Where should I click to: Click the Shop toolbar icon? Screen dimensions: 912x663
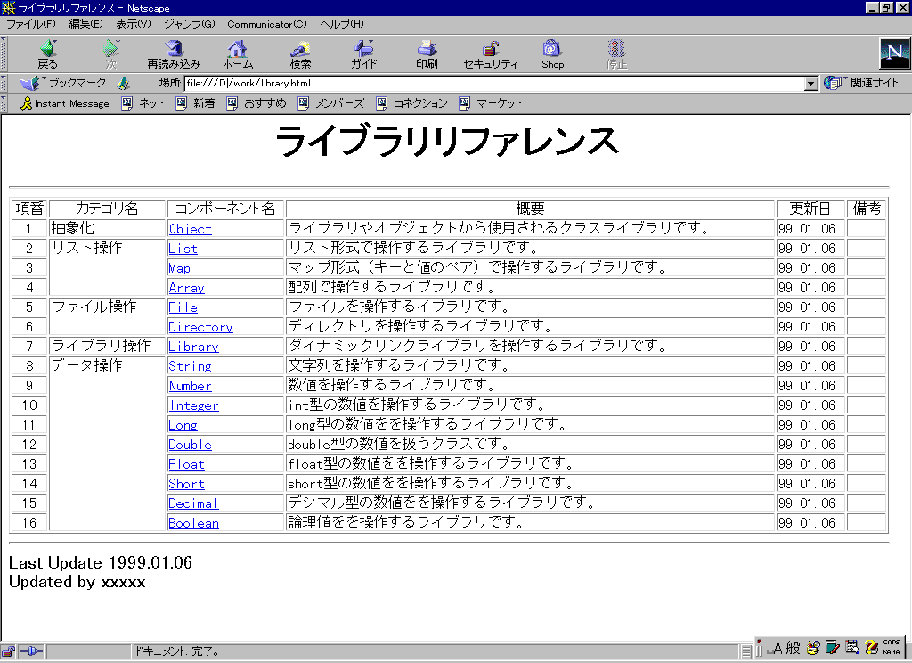(552, 53)
